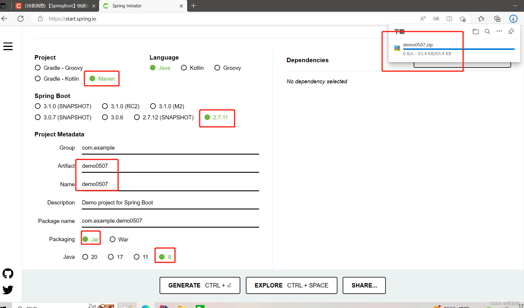
Task: Select Spring Boot 3.0.7 (SNAPSHOT)
Action: point(63,117)
